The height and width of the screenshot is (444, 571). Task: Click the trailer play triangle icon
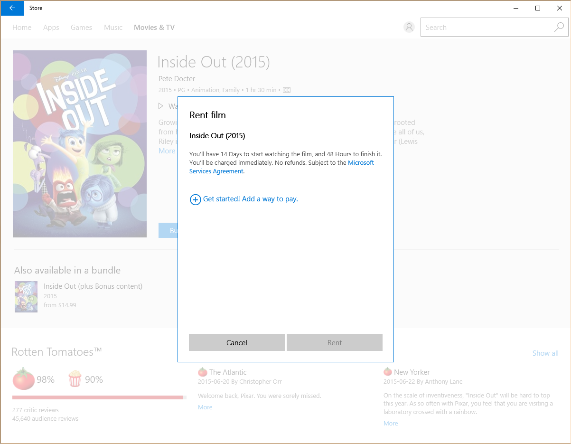[161, 106]
